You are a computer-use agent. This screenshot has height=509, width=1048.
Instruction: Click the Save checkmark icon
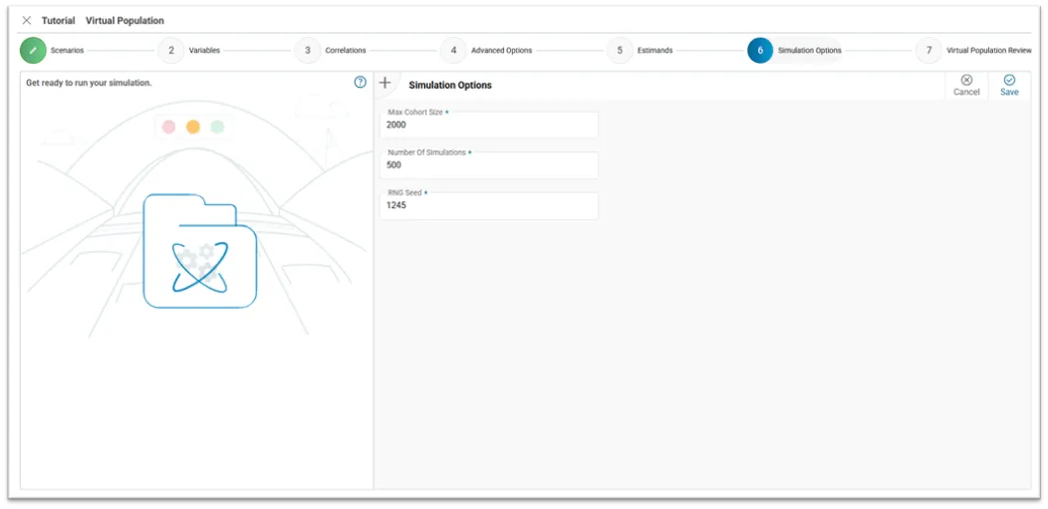click(x=1009, y=81)
